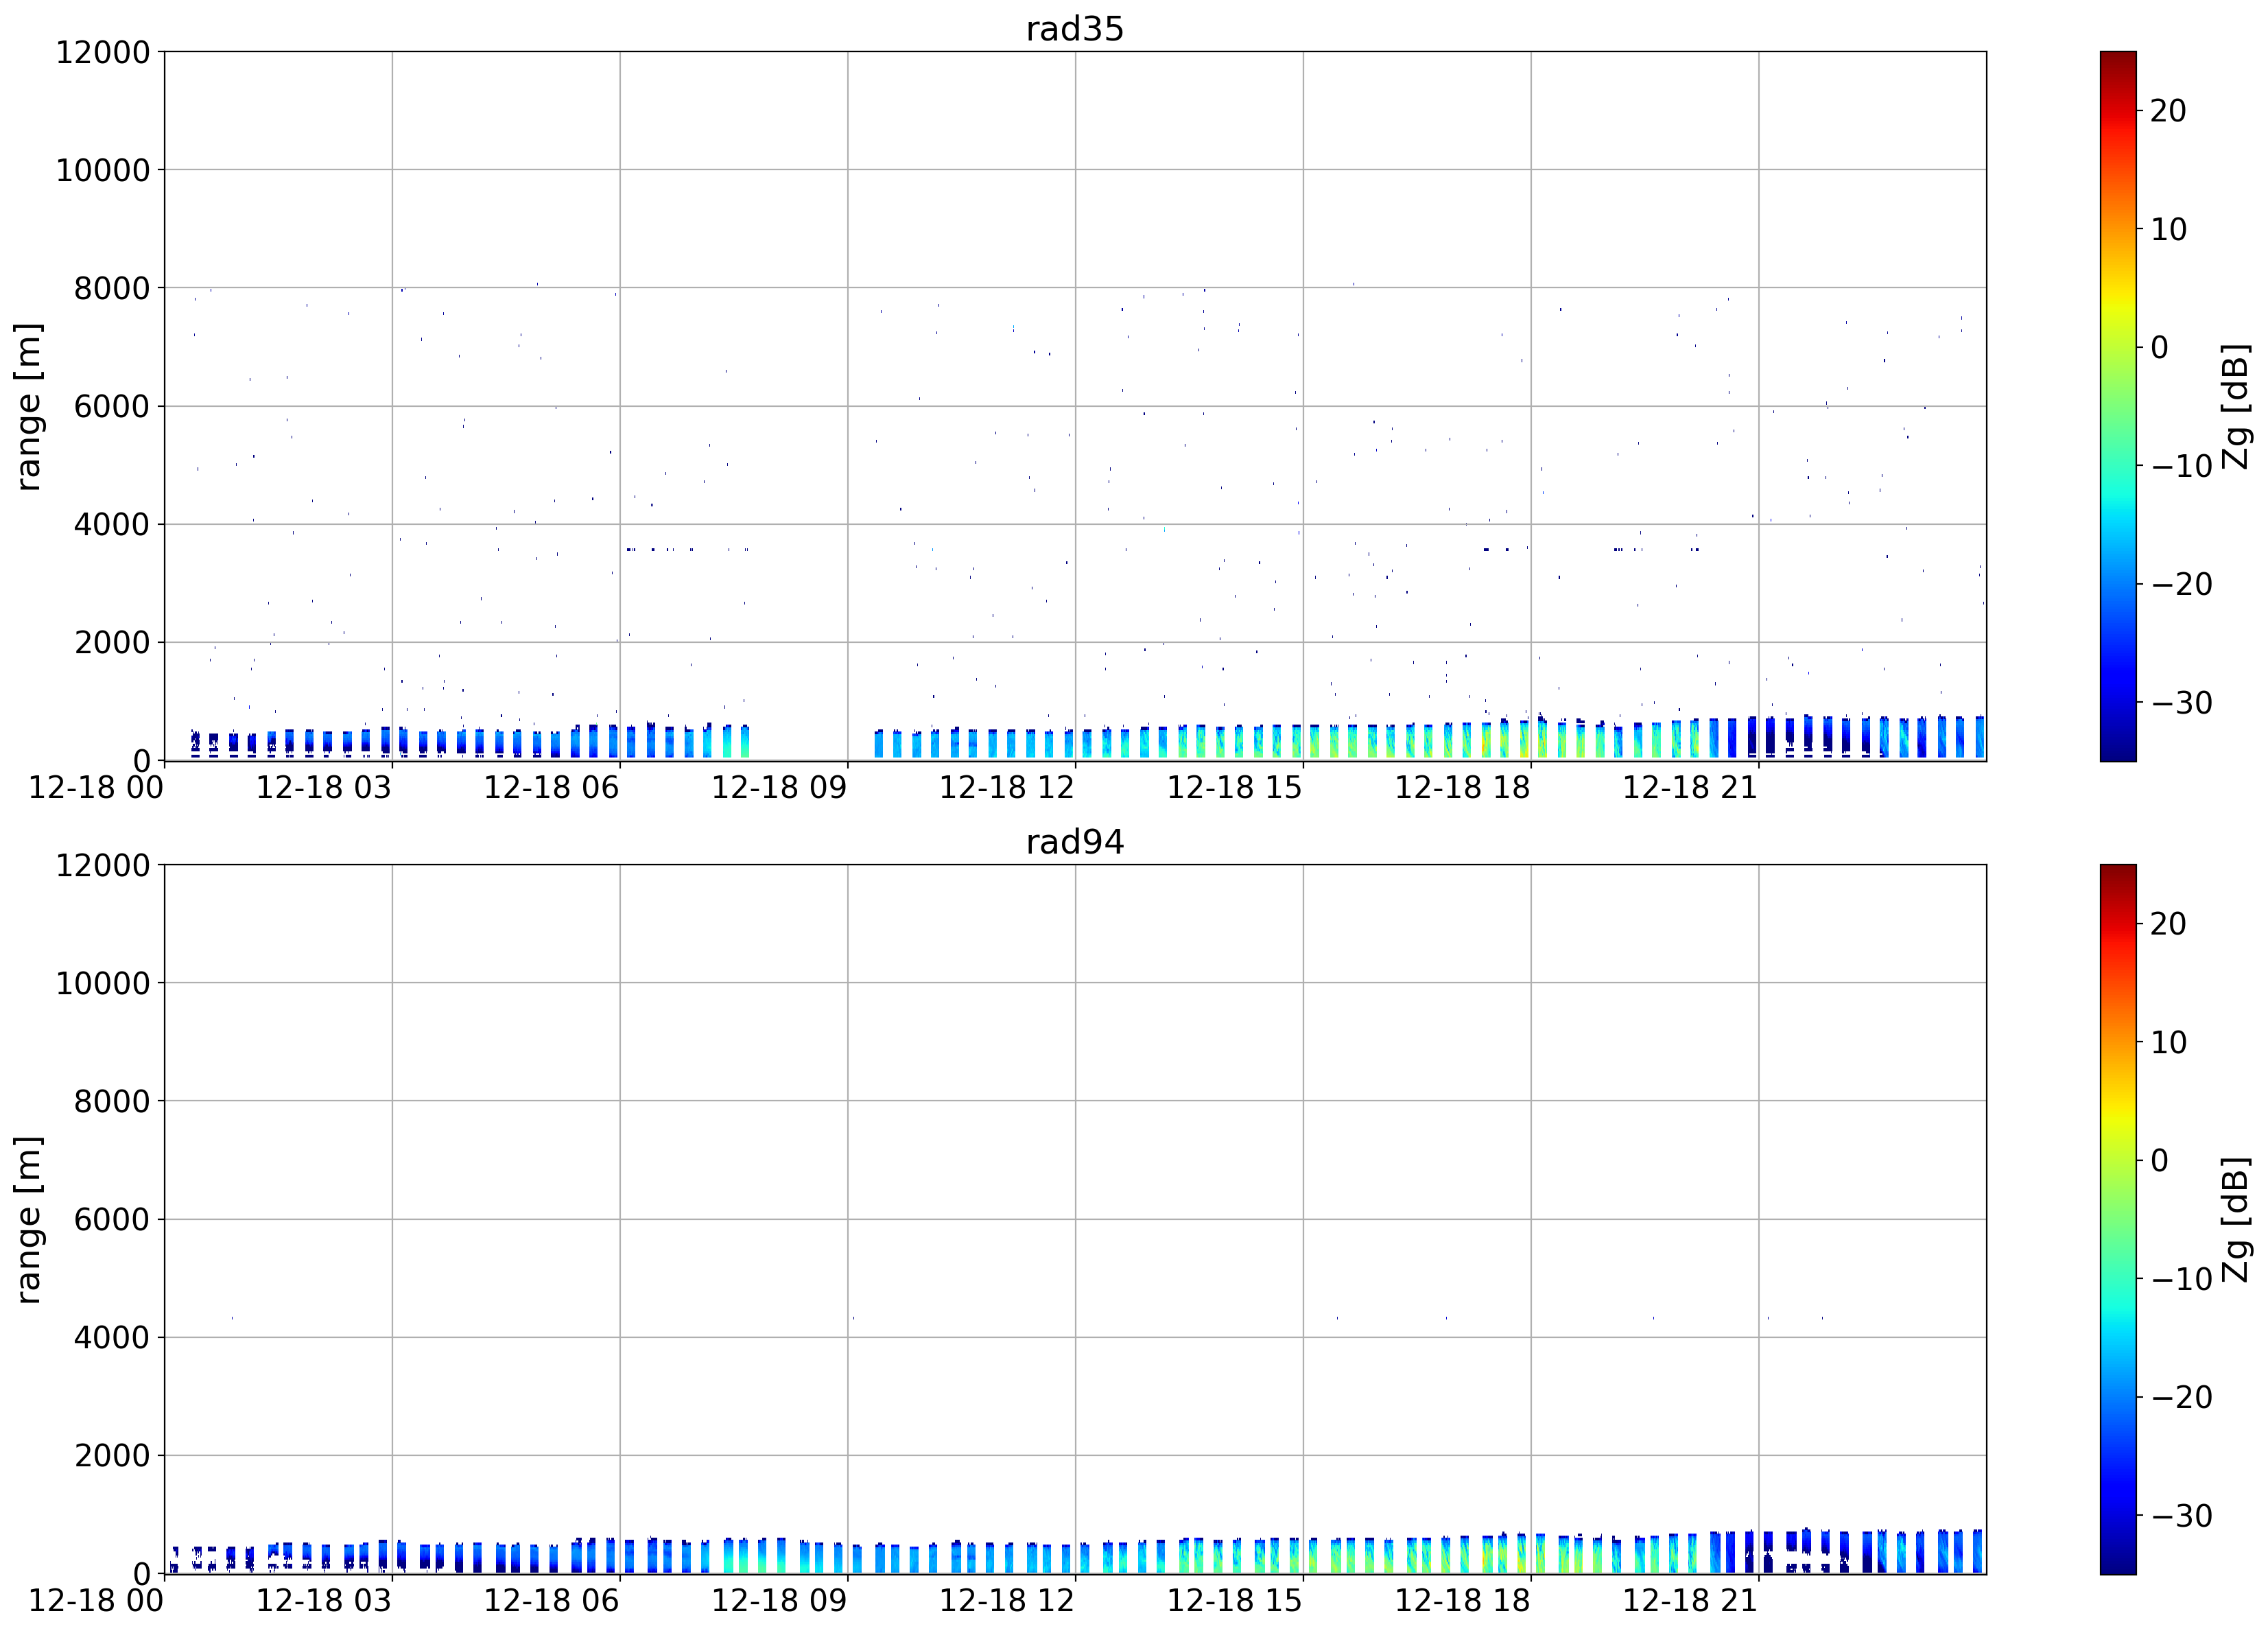Click the 'Zg [dB]' label of rad94 colorbar
Image resolution: width=2268 pixels, height=1631 pixels.
pyautogui.click(x=2235, y=1219)
